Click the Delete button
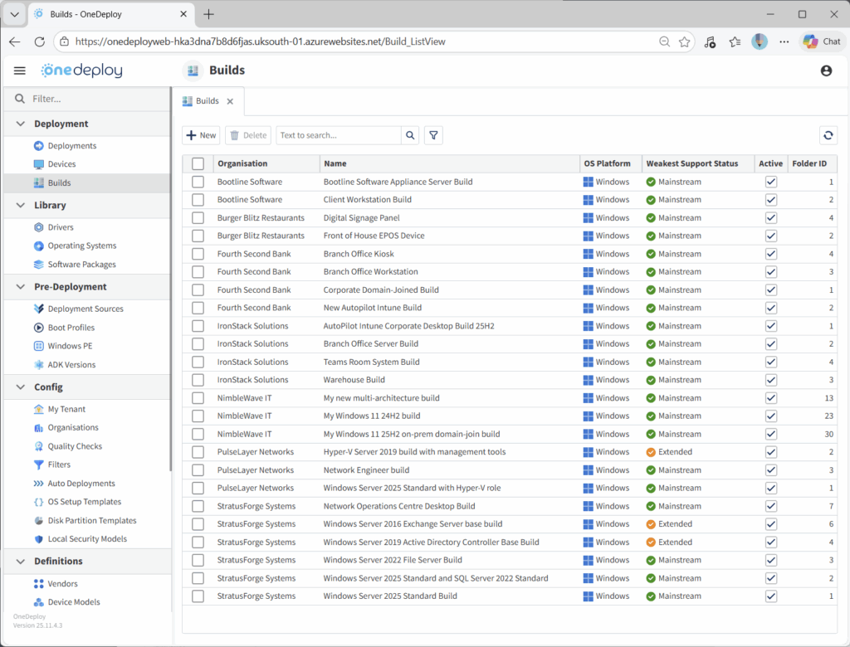 pos(248,135)
